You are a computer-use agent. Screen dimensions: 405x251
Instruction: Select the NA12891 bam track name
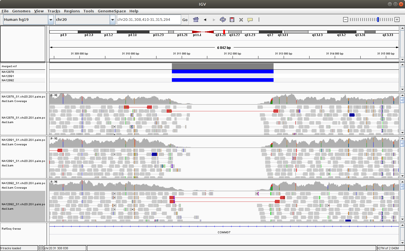[23, 163]
